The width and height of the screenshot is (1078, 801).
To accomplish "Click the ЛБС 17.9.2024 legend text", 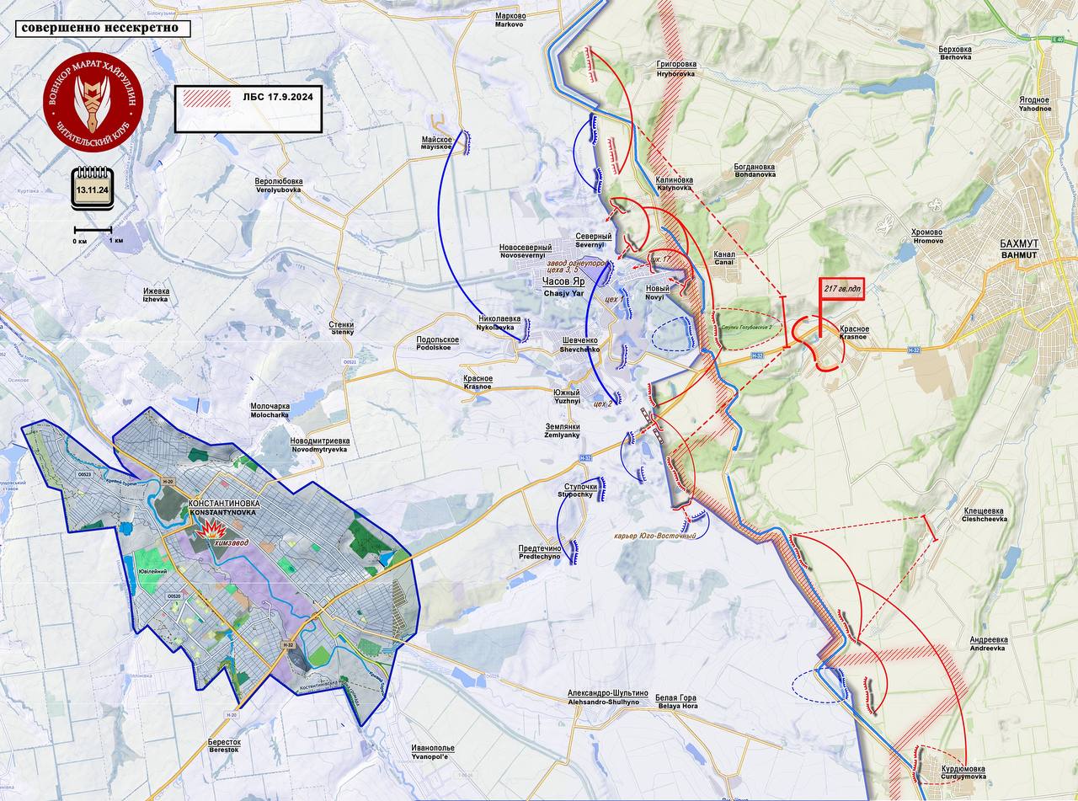I will point(278,99).
